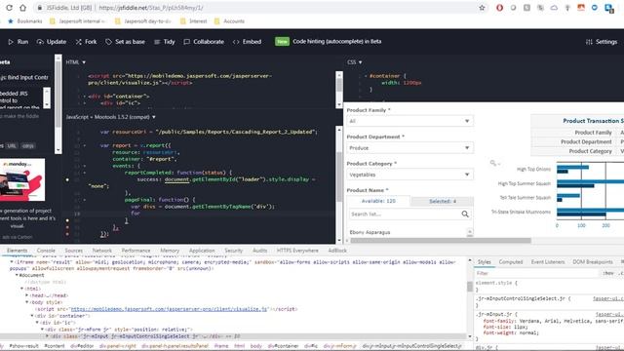Tidy the code
Viewport: 624px width, 351px height.
point(165,42)
